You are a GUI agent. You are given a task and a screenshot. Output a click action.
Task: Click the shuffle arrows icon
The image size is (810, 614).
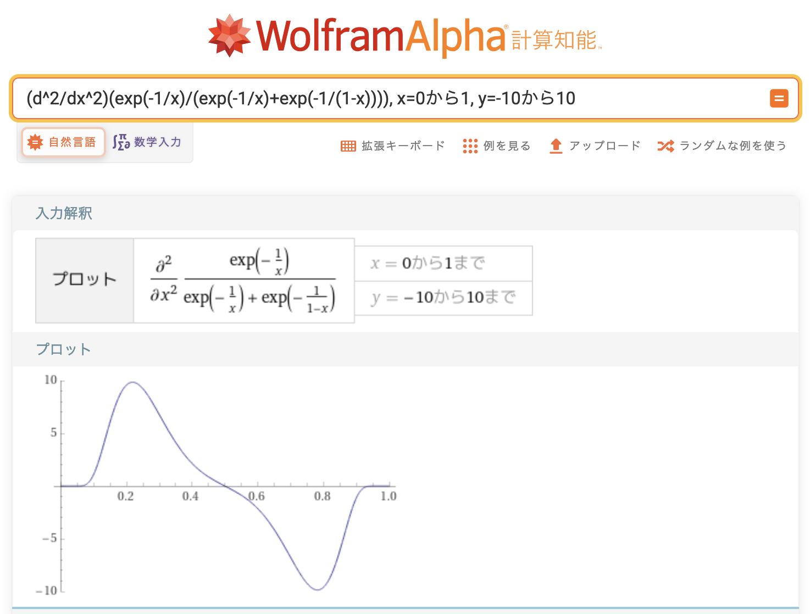coord(665,146)
